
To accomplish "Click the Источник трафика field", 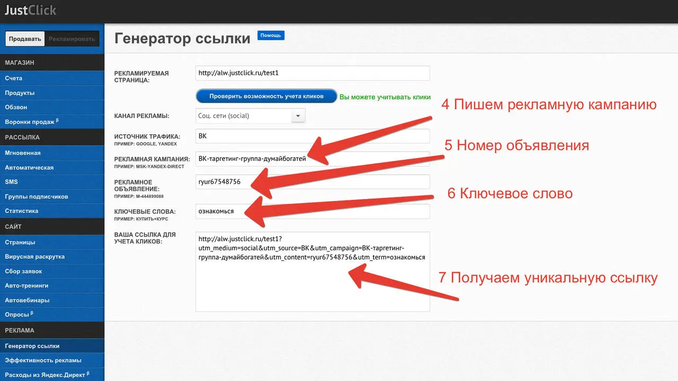I will 313,136.
